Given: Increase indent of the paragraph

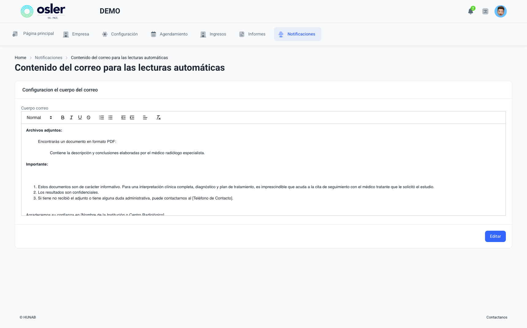Looking at the screenshot, I should pyautogui.click(x=132, y=117).
